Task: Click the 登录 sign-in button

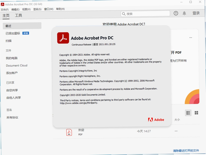Action: pyautogui.click(x=196, y=13)
